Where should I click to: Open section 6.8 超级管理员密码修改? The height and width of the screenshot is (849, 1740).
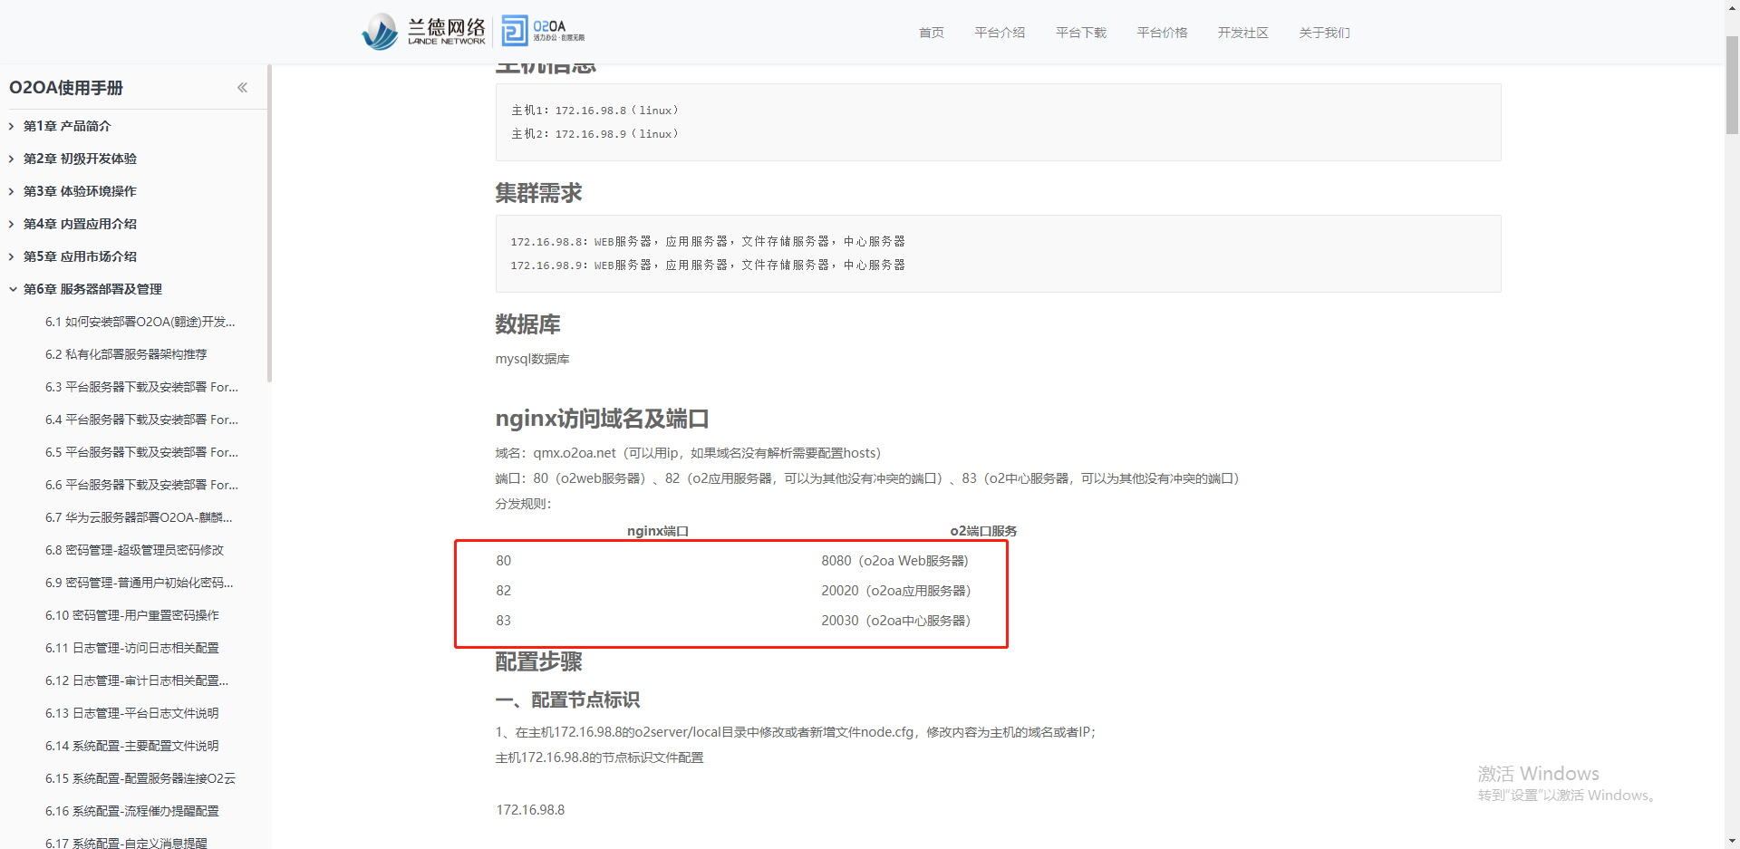coord(134,550)
